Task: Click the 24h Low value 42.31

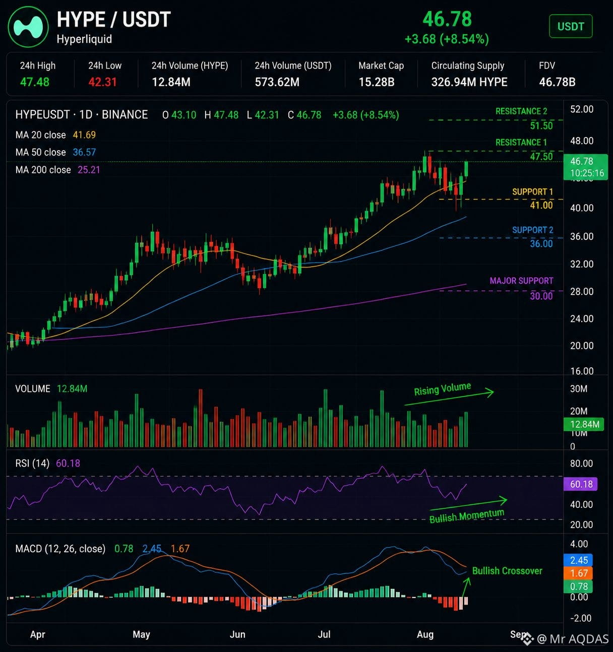Action: coord(103,82)
